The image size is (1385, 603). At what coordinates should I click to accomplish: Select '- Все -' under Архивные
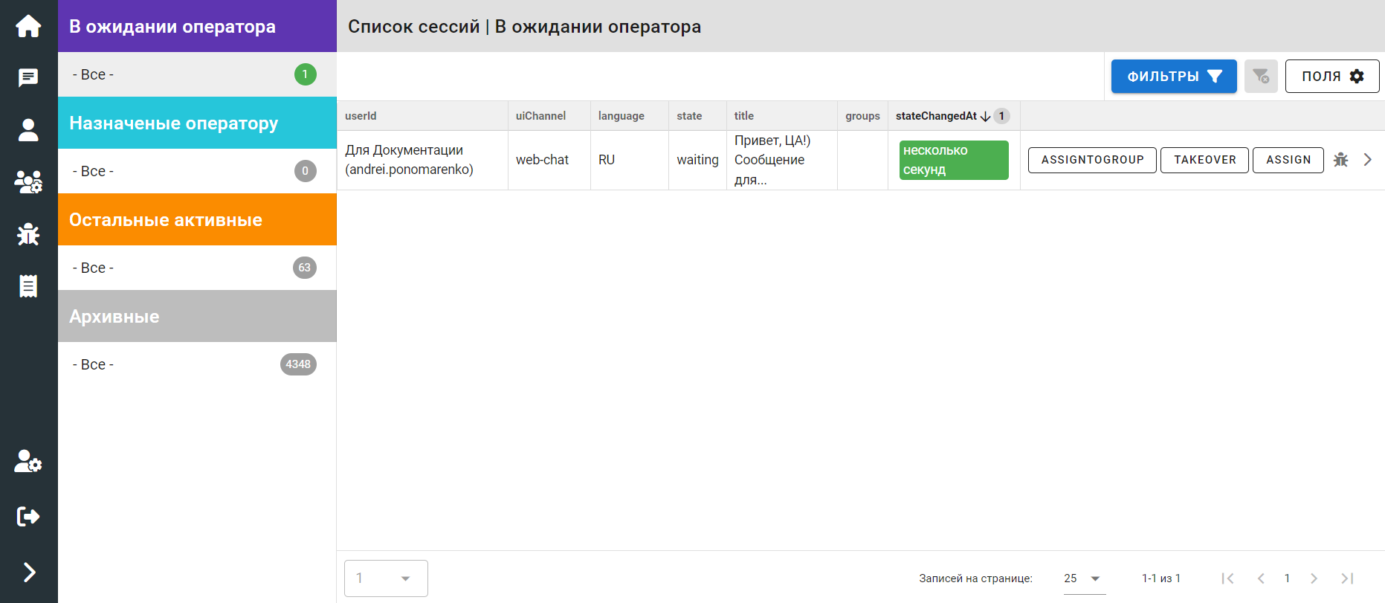click(197, 364)
